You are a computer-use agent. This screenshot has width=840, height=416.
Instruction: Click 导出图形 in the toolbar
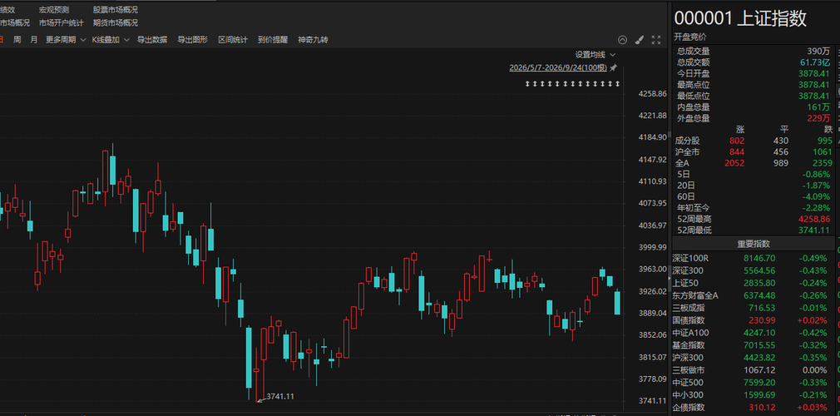[192, 40]
